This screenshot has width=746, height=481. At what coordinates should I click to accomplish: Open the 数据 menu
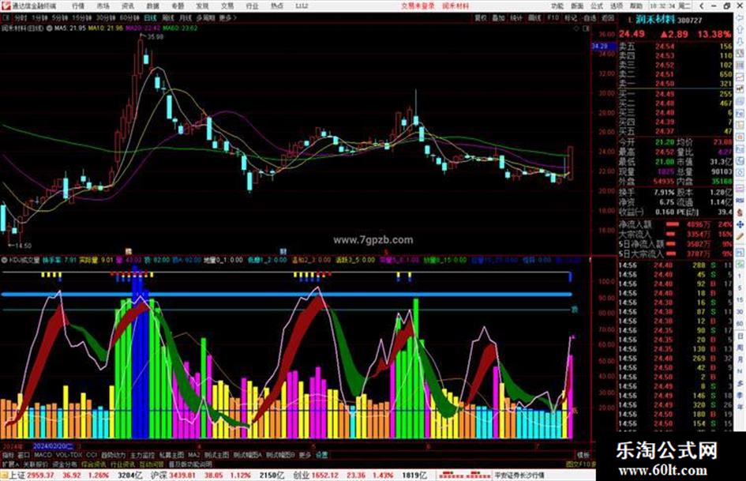coord(152,6)
